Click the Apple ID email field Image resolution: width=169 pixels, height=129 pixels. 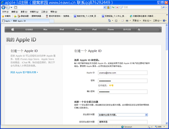click(123, 73)
